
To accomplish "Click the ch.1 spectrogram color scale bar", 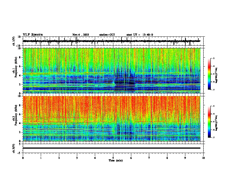I will coord(209,74).
